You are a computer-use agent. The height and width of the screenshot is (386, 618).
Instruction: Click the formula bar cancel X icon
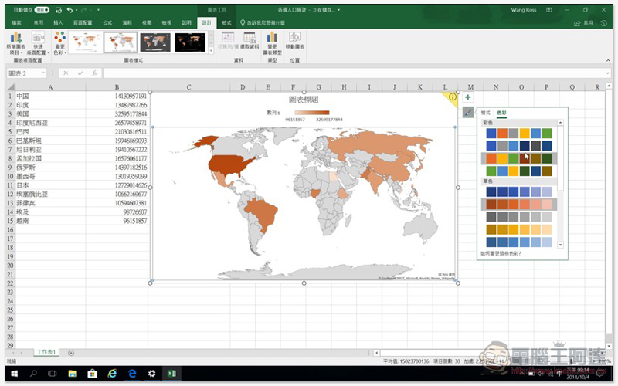66,73
